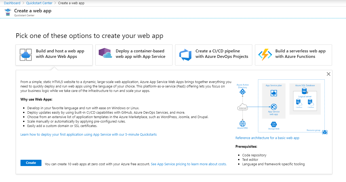Click the purple container App Service icon
Image resolution: width=346 pixels, height=182 pixels.
[x=105, y=53]
